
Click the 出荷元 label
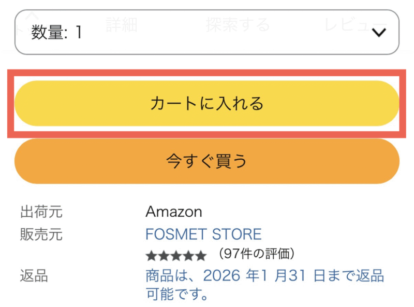tap(41, 212)
